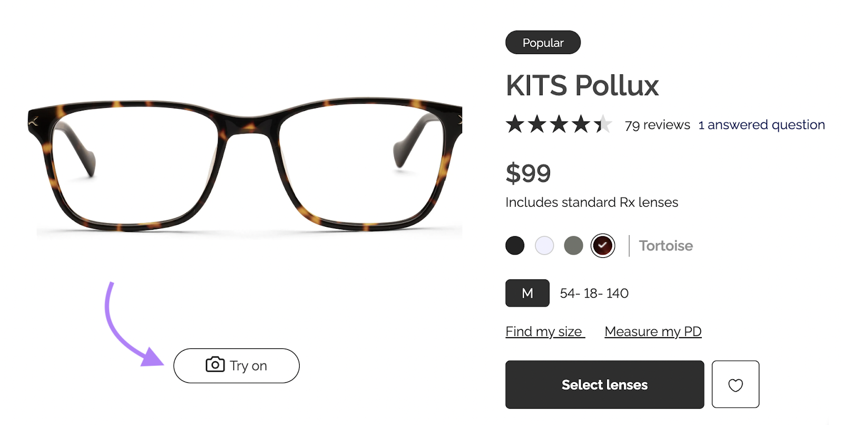843x425 pixels.
Task: Open the Try on virtual preview
Action: coord(236,365)
